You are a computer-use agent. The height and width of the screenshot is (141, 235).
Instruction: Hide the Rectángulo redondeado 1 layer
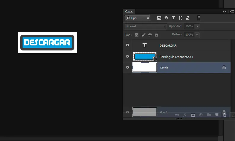point(127,56)
